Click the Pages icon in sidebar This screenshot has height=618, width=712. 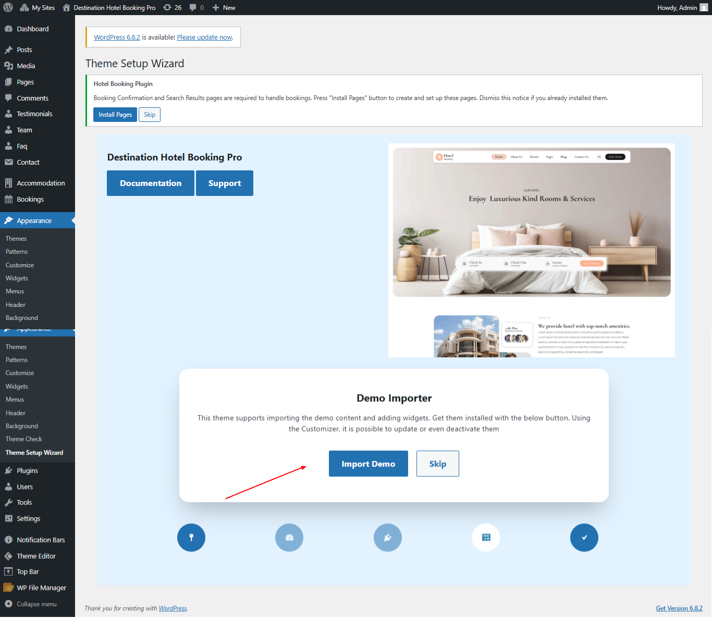click(8, 82)
